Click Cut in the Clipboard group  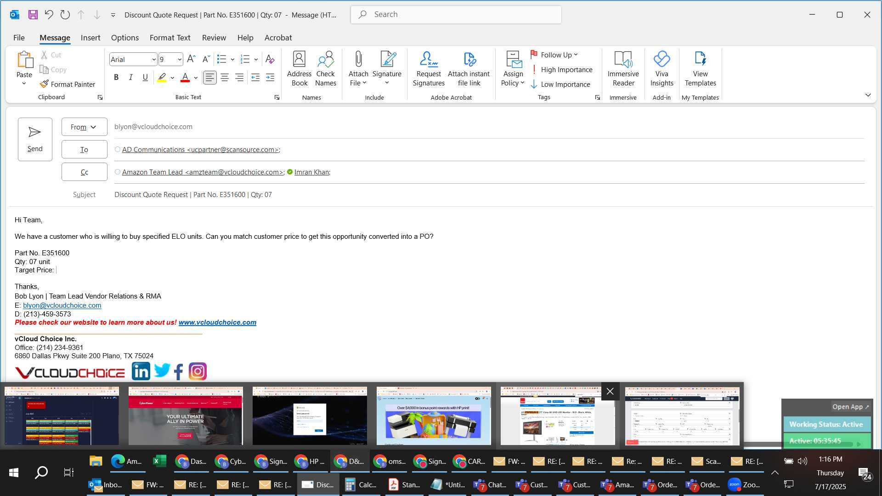[x=51, y=55]
